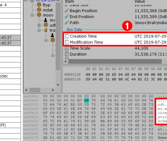This screenshot has width=167, height=141.
Task: Select the mdat box icon in tree
Action: [39, 10]
